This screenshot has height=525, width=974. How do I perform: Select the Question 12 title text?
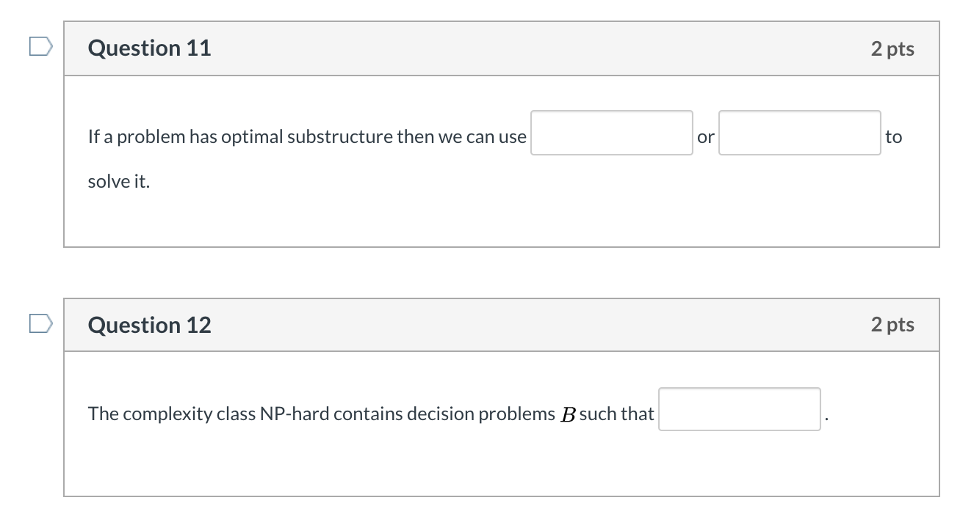pos(148,324)
